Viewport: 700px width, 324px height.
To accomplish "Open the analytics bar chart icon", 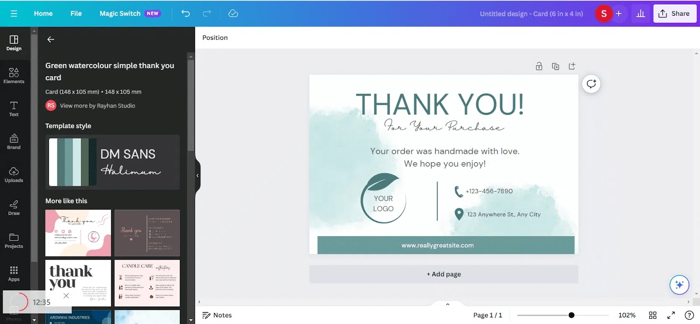I will (x=640, y=14).
